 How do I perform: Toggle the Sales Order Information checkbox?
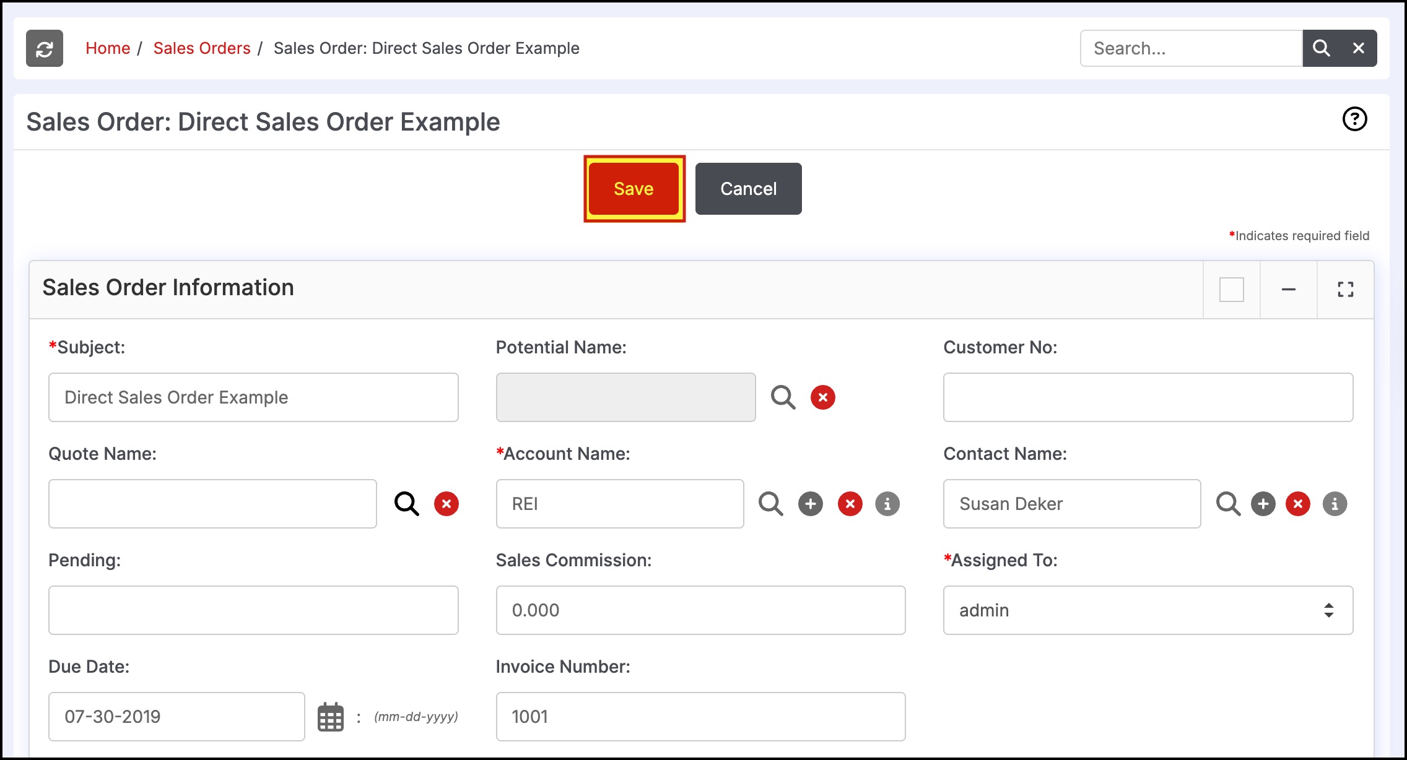[1231, 290]
